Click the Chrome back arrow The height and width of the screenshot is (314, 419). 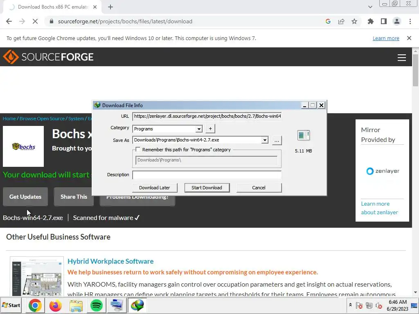[9, 21]
